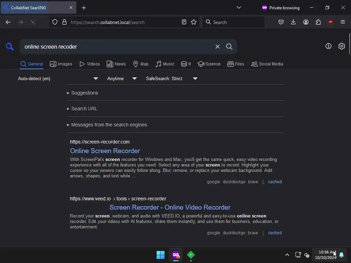Image resolution: width=351 pixels, height=263 pixels.
Task: Open cached link for veed.io result
Action: coord(275,233)
